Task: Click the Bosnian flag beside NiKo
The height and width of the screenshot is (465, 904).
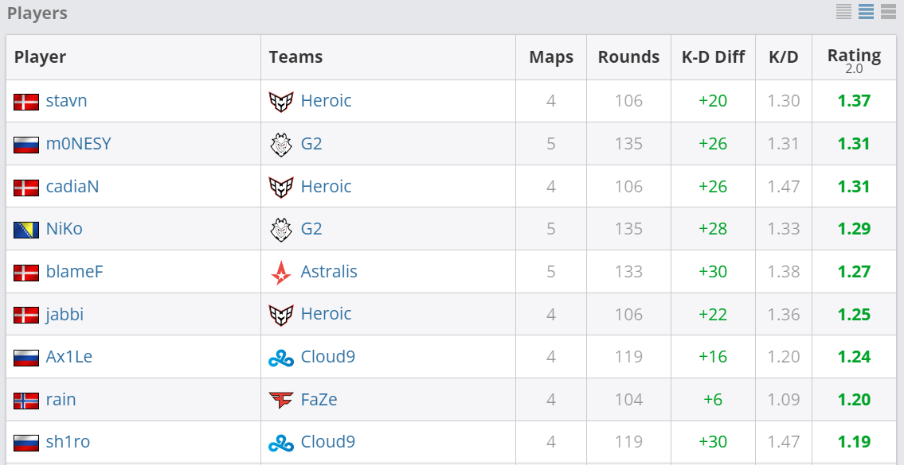Action: [26, 228]
